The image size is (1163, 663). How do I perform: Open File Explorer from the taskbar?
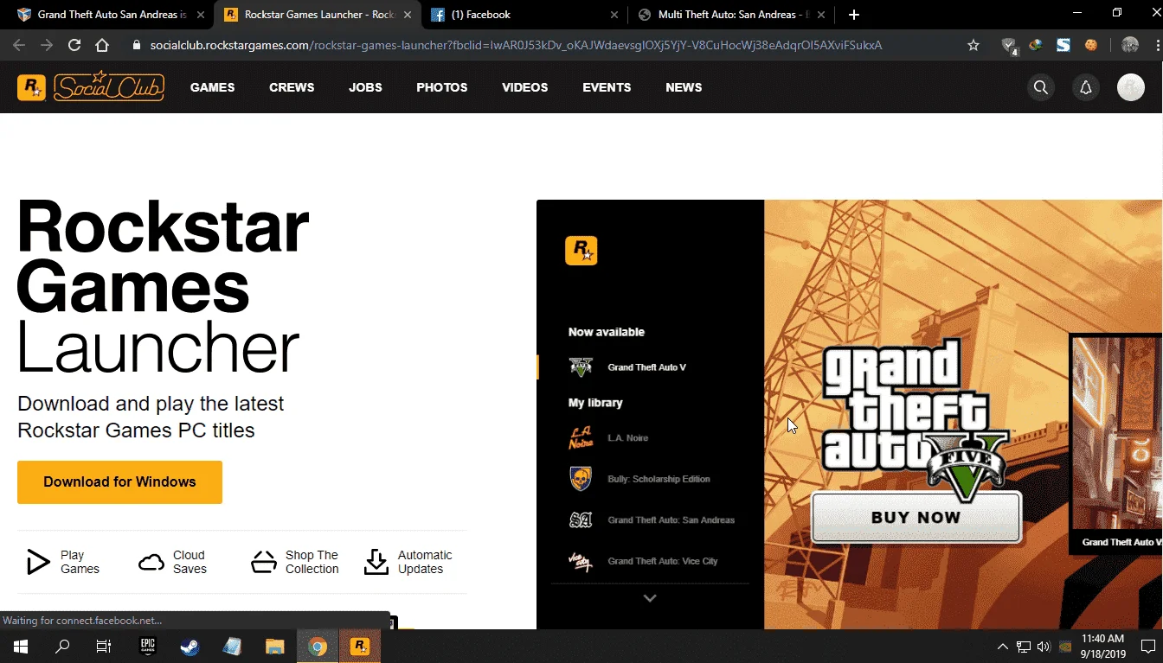274,646
